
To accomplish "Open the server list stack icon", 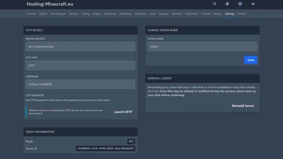I will pos(227,4).
